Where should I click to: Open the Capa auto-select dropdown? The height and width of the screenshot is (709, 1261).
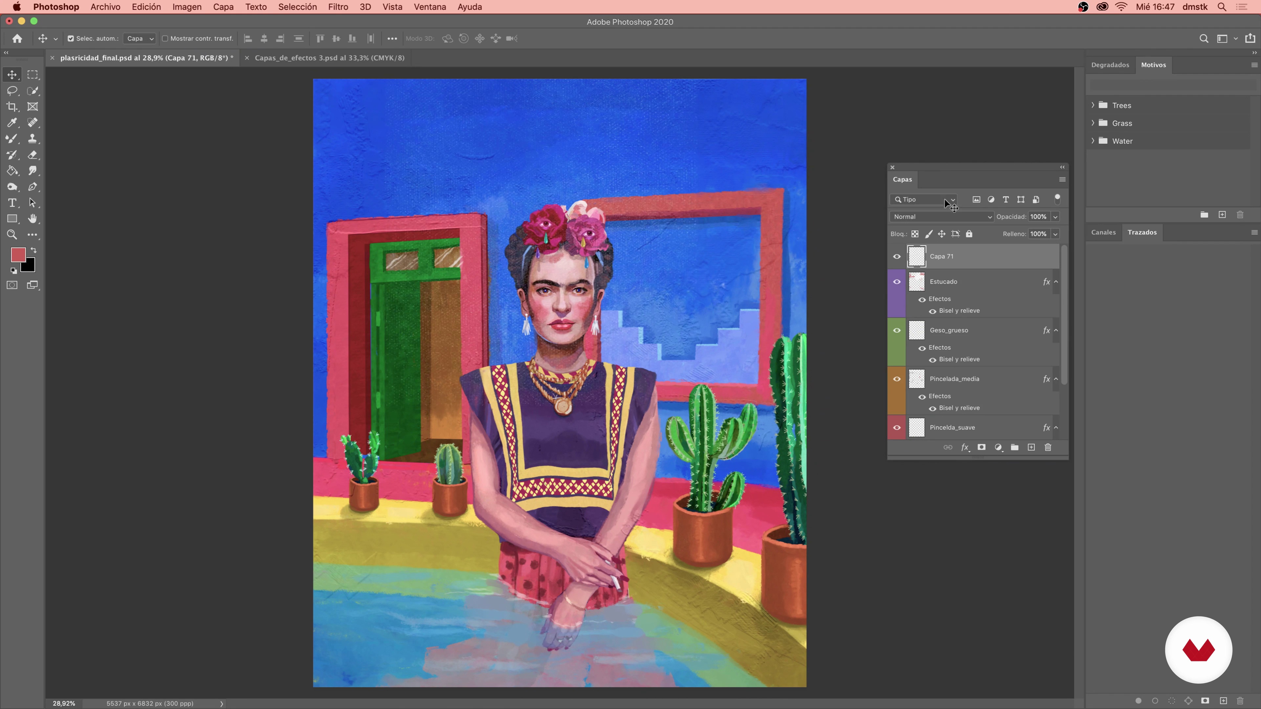pos(140,39)
